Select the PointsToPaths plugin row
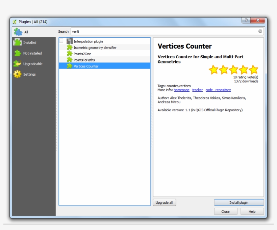The height and width of the screenshot is (230, 277). point(105,60)
